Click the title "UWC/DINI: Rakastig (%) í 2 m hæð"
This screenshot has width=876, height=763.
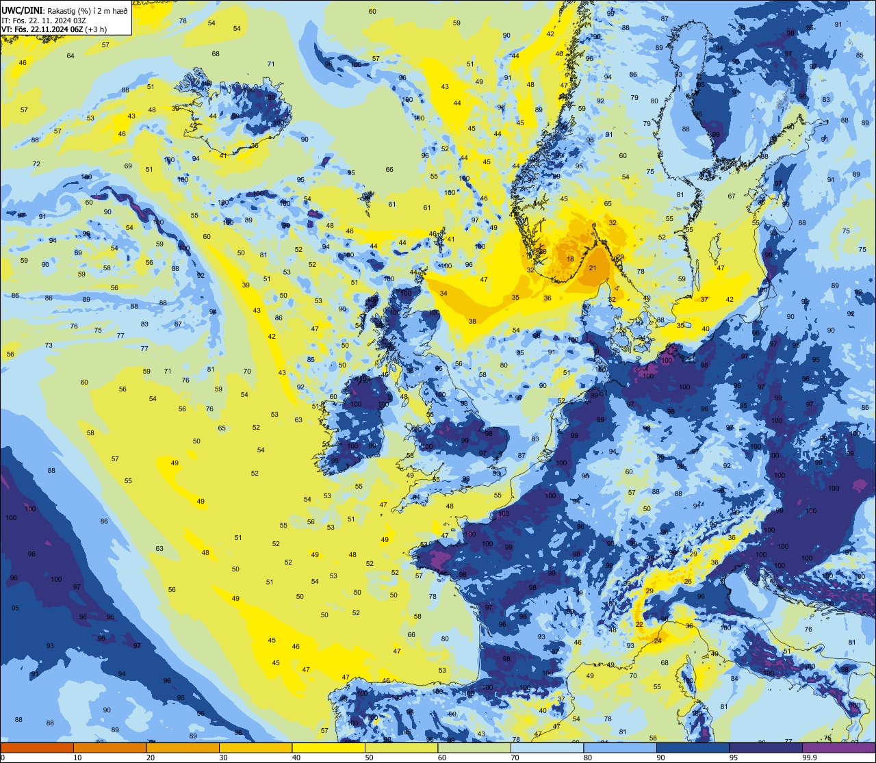64,11
